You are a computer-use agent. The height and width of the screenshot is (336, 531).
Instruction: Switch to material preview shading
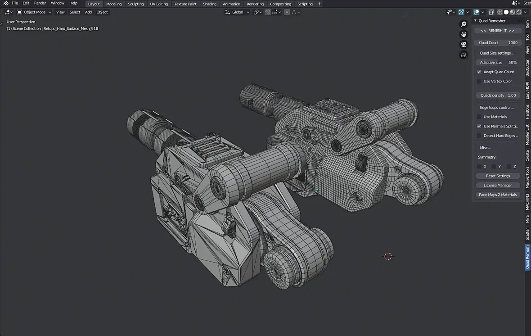tap(513, 12)
